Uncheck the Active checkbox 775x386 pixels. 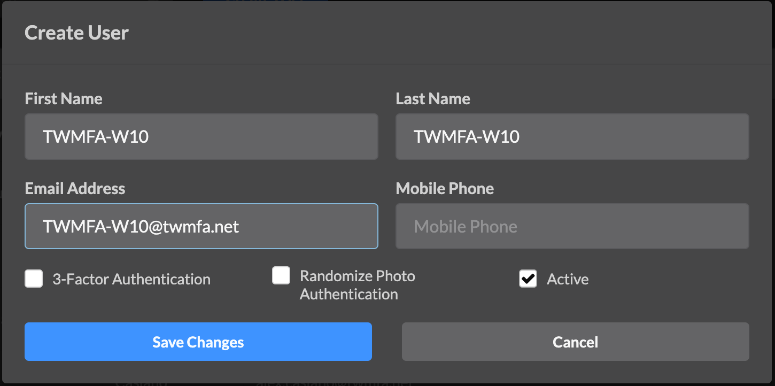pos(528,279)
